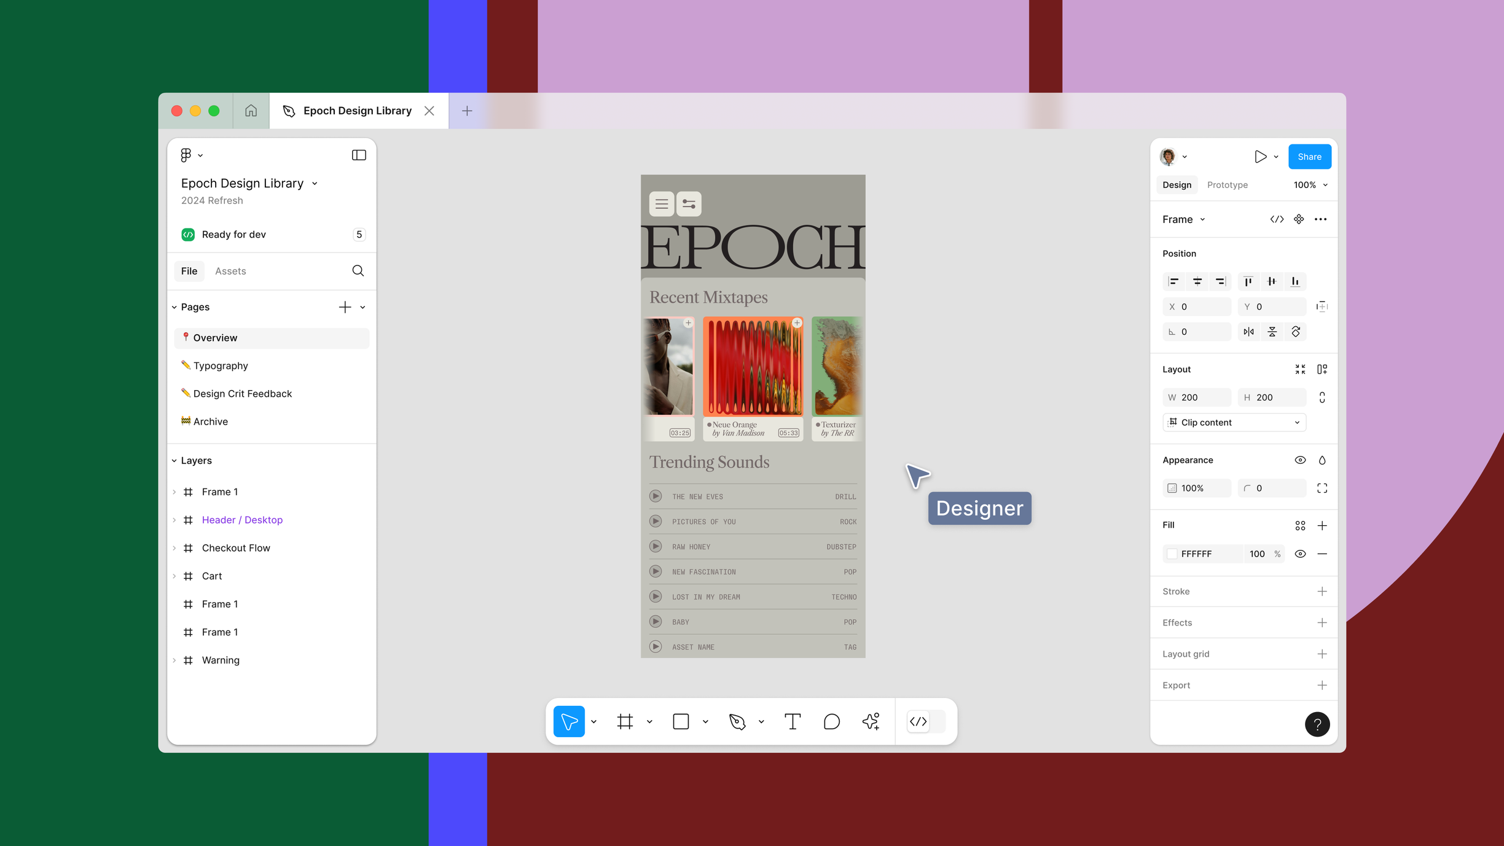Click the search icon in left panel
The image size is (1504, 846).
tap(358, 271)
